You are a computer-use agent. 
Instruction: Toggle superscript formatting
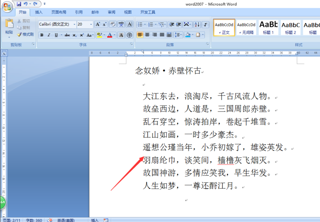pos(82,35)
